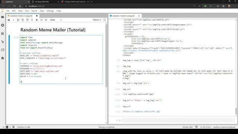
Task: Open the Run menu
Action: [27, 11]
